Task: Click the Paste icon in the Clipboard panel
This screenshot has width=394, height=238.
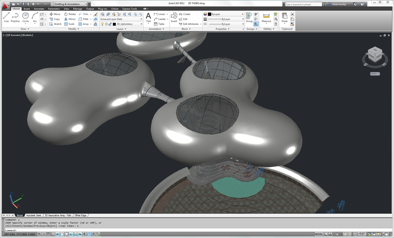Action: click(284, 16)
